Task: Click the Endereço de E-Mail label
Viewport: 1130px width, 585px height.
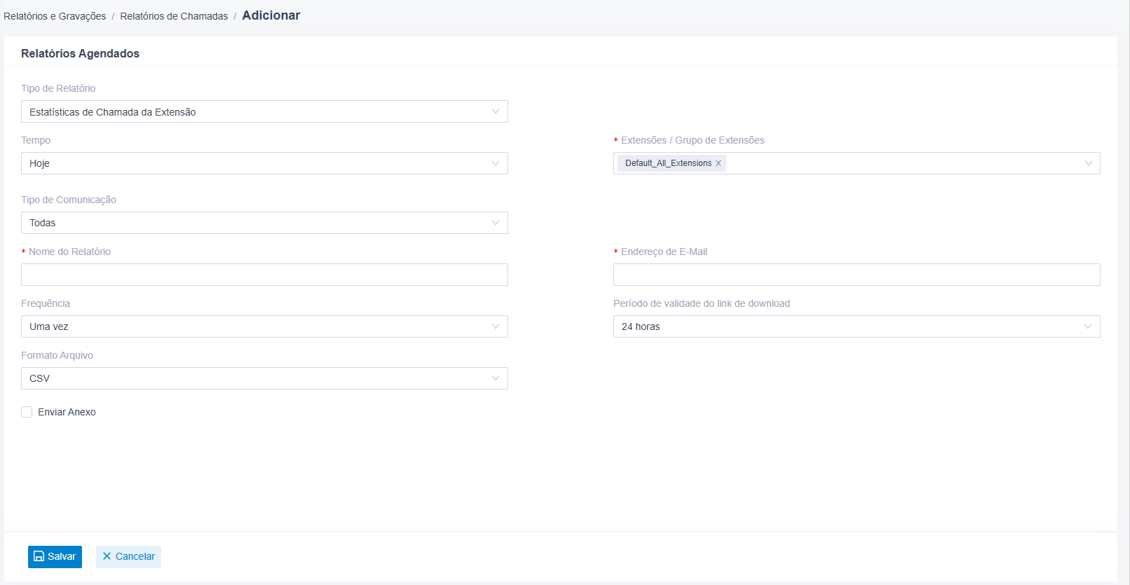Action: [664, 252]
